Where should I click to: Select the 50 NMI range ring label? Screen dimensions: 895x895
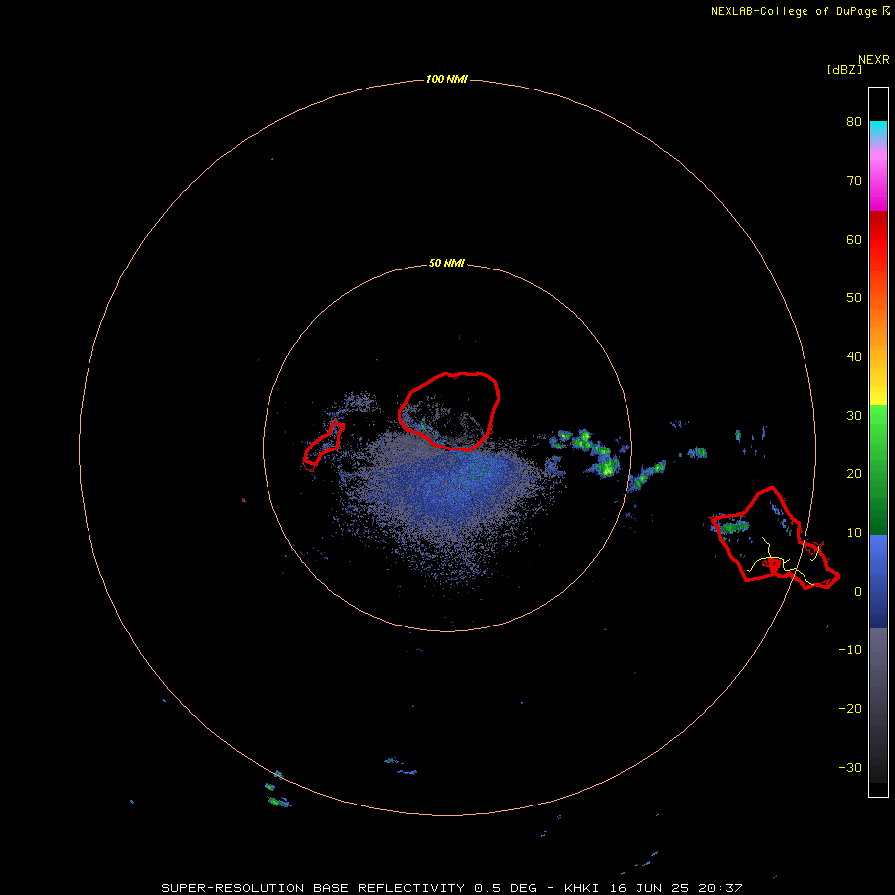click(x=447, y=264)
